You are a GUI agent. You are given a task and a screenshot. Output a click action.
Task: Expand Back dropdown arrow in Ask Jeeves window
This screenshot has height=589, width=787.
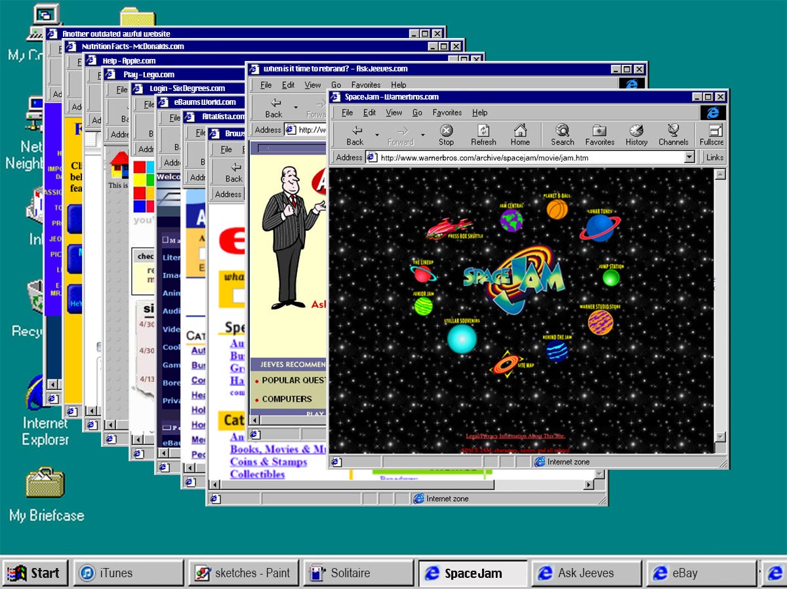(296, 107)
